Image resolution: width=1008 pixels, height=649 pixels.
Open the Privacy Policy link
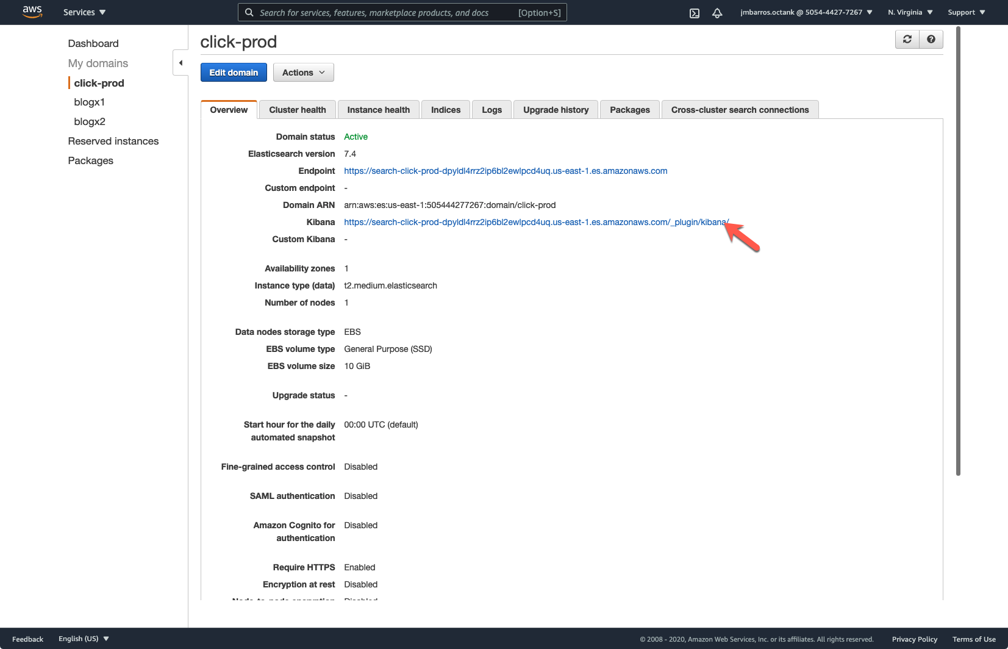click(915, 639)
